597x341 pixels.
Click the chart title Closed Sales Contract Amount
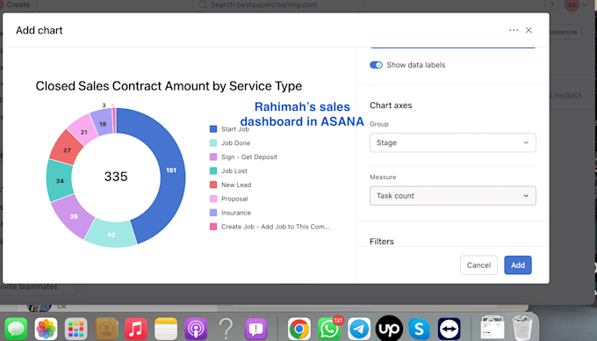coord(169,86)
